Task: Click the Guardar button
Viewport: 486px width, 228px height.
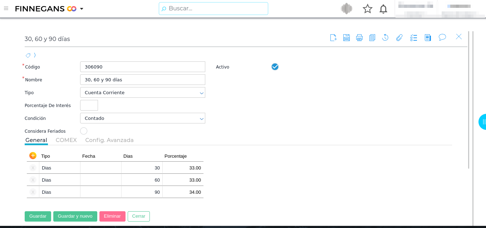Action: click(x=38, y=216)
